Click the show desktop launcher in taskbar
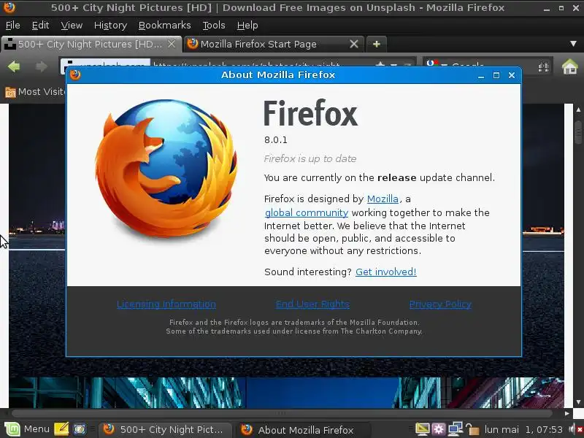Image resolution: width=584 pixels, height=438 pixels. [x=80, y=429]
